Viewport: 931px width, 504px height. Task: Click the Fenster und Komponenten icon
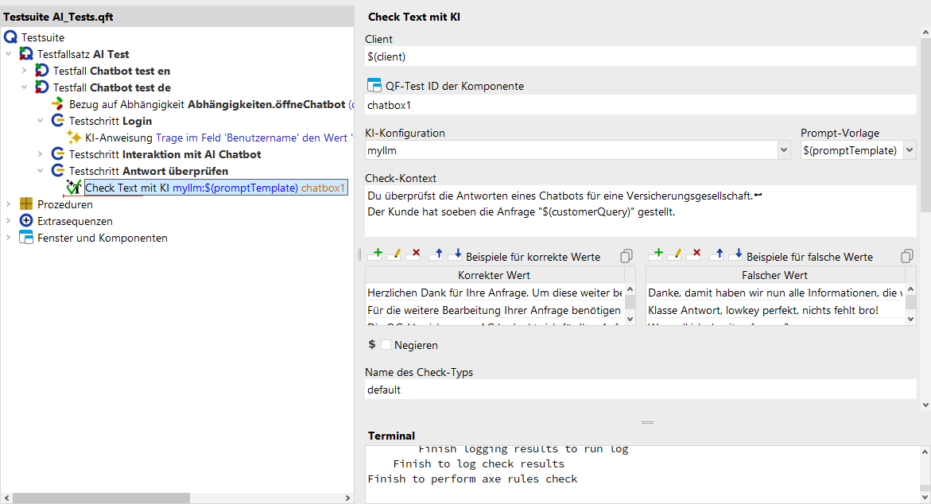click(x=26, y=238)
